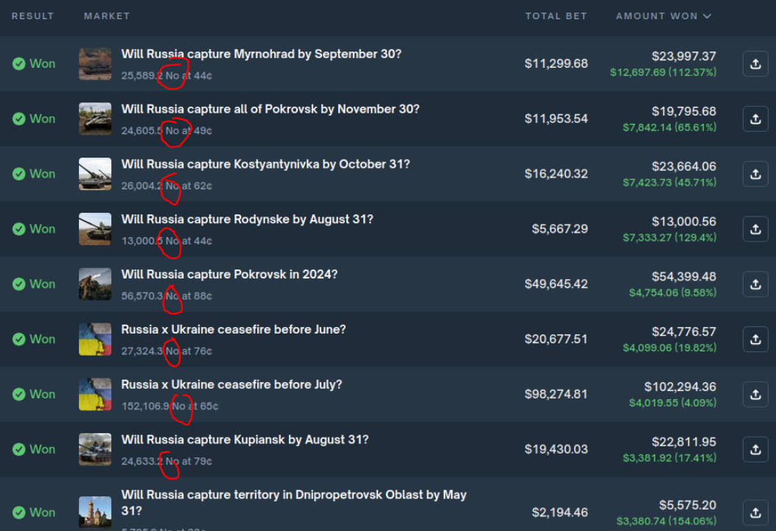Open 'Will Russia capture all of Pokrovsk' market
Viewport: 776px width, 531px height.
[270, 109]
